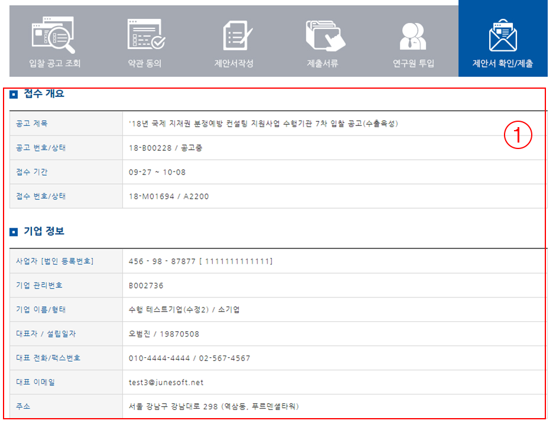Click the square bullet beside 접수 개요
This screenshot has height=427, width=556.
pos(14,95)
